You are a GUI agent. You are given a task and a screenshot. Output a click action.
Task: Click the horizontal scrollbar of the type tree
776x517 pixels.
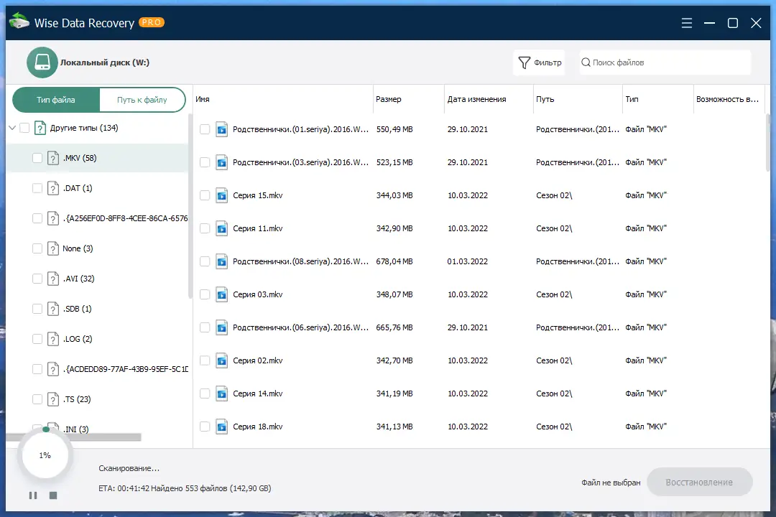pyautogui.click(x=74, y=437)
